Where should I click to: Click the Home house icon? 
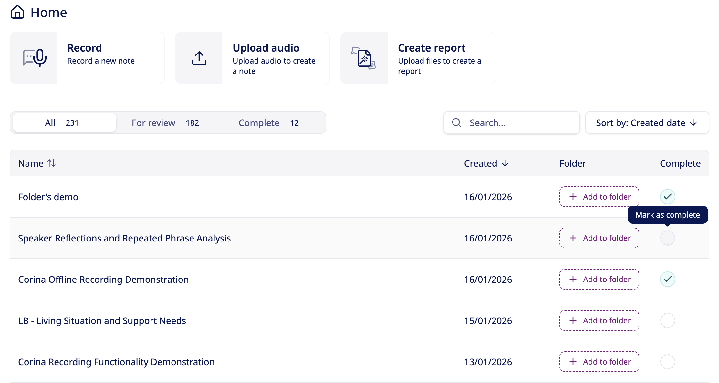[x=17, y=12]
